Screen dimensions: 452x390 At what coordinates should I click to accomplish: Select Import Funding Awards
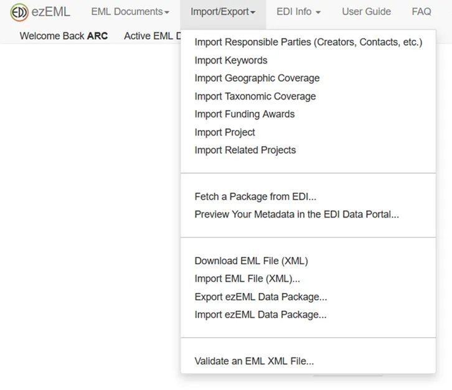pyautogui.click(x=308, y=114)
